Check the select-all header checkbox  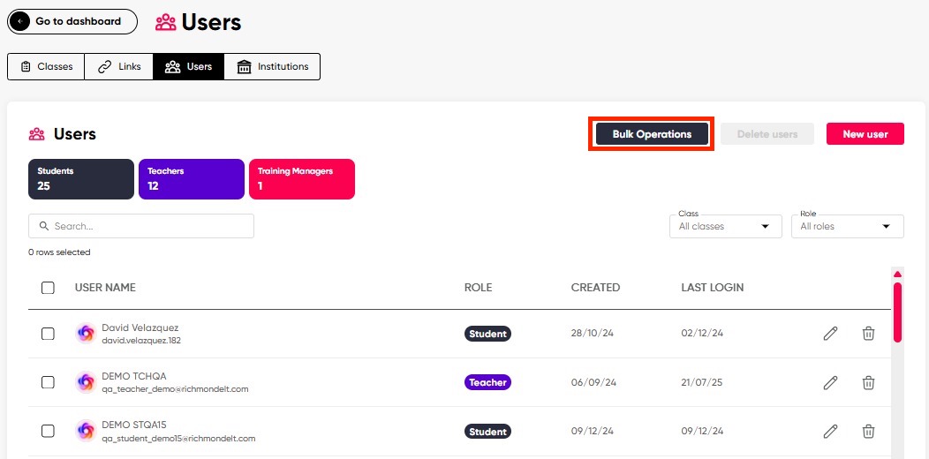tap(48, 288)
